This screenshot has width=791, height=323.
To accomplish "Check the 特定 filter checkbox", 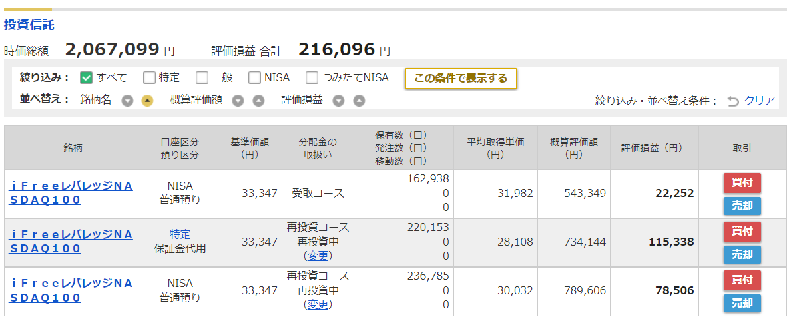I will click(x=149, y=78).
